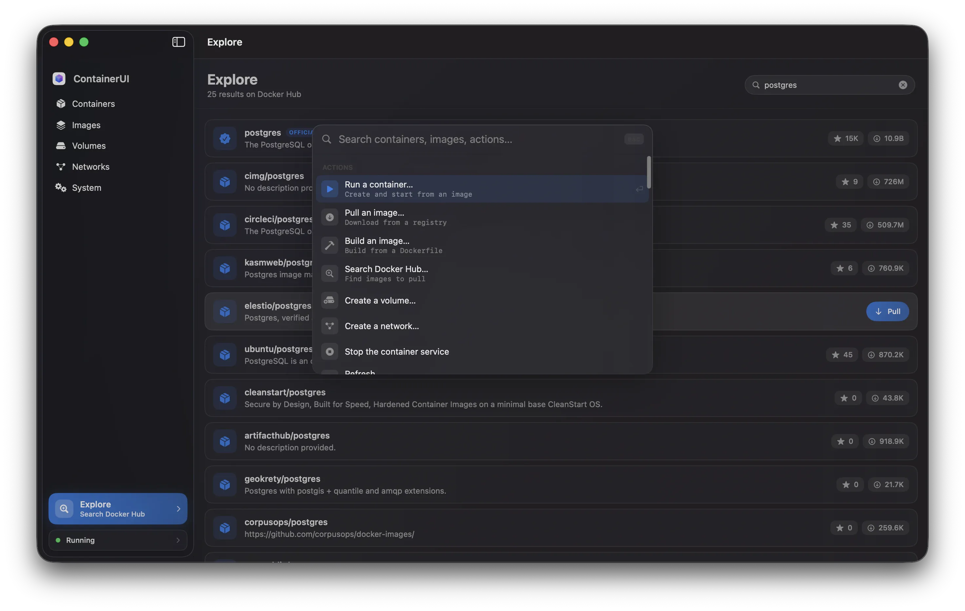Viewport: 965px width, 611px height.
Task: Click the 918.9K downloads badge
Action: click(x=886, y=441)
